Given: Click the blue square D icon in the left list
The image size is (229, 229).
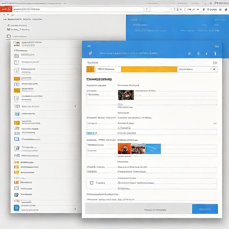Looking at the screenshot, I should click(16, 208).
